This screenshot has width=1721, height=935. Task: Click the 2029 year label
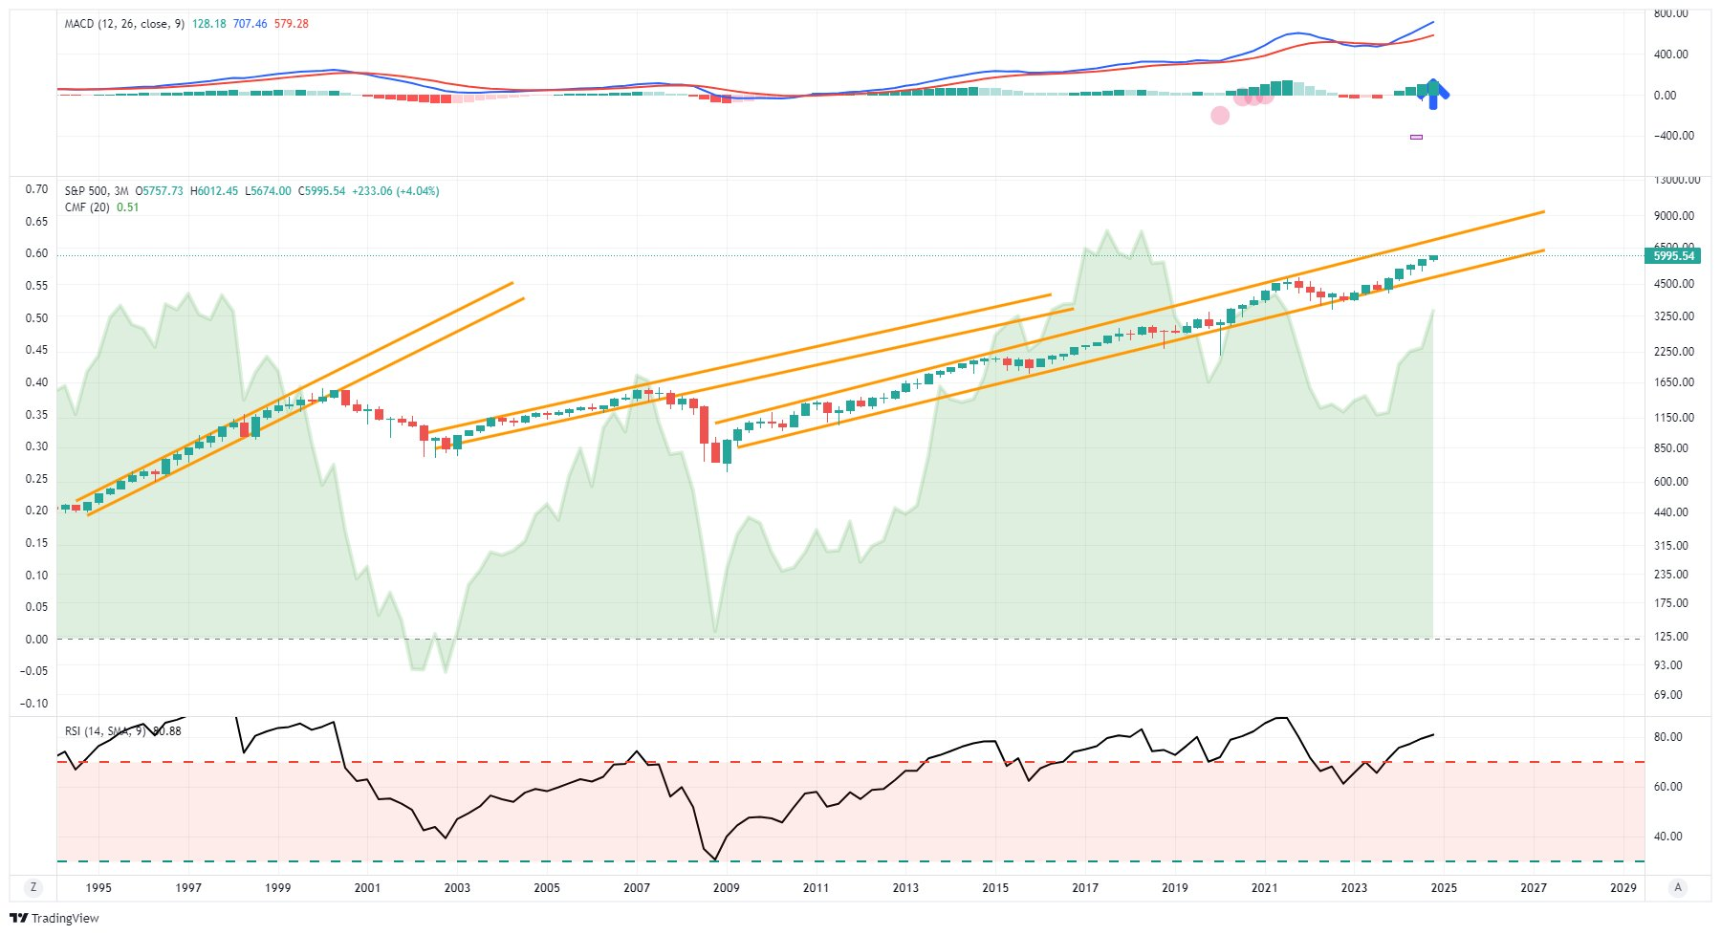(1623, 887)
